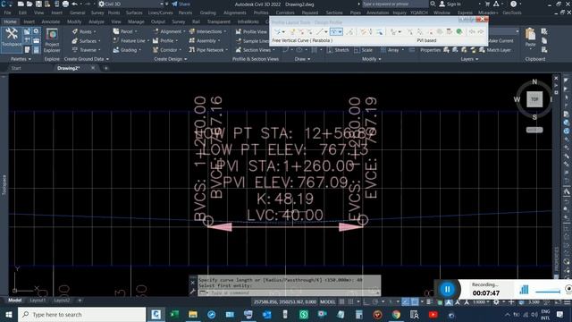The image size is (572, 322).
Task: Click the Plot printer icon in quick access
Action: [x=65, y=4]
